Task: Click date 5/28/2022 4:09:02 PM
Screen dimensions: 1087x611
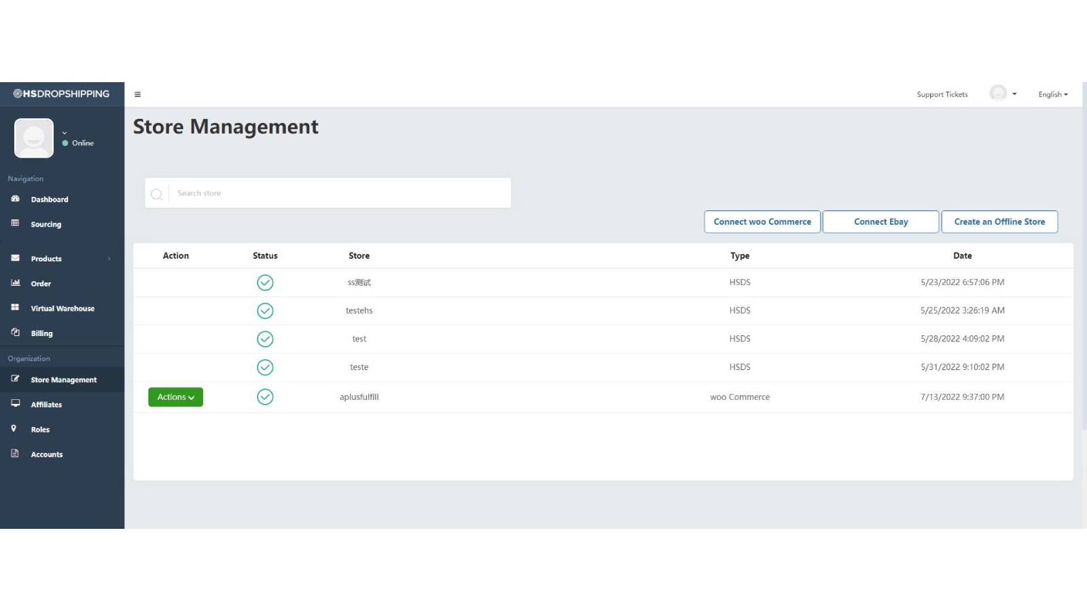Action: [963, 339]
